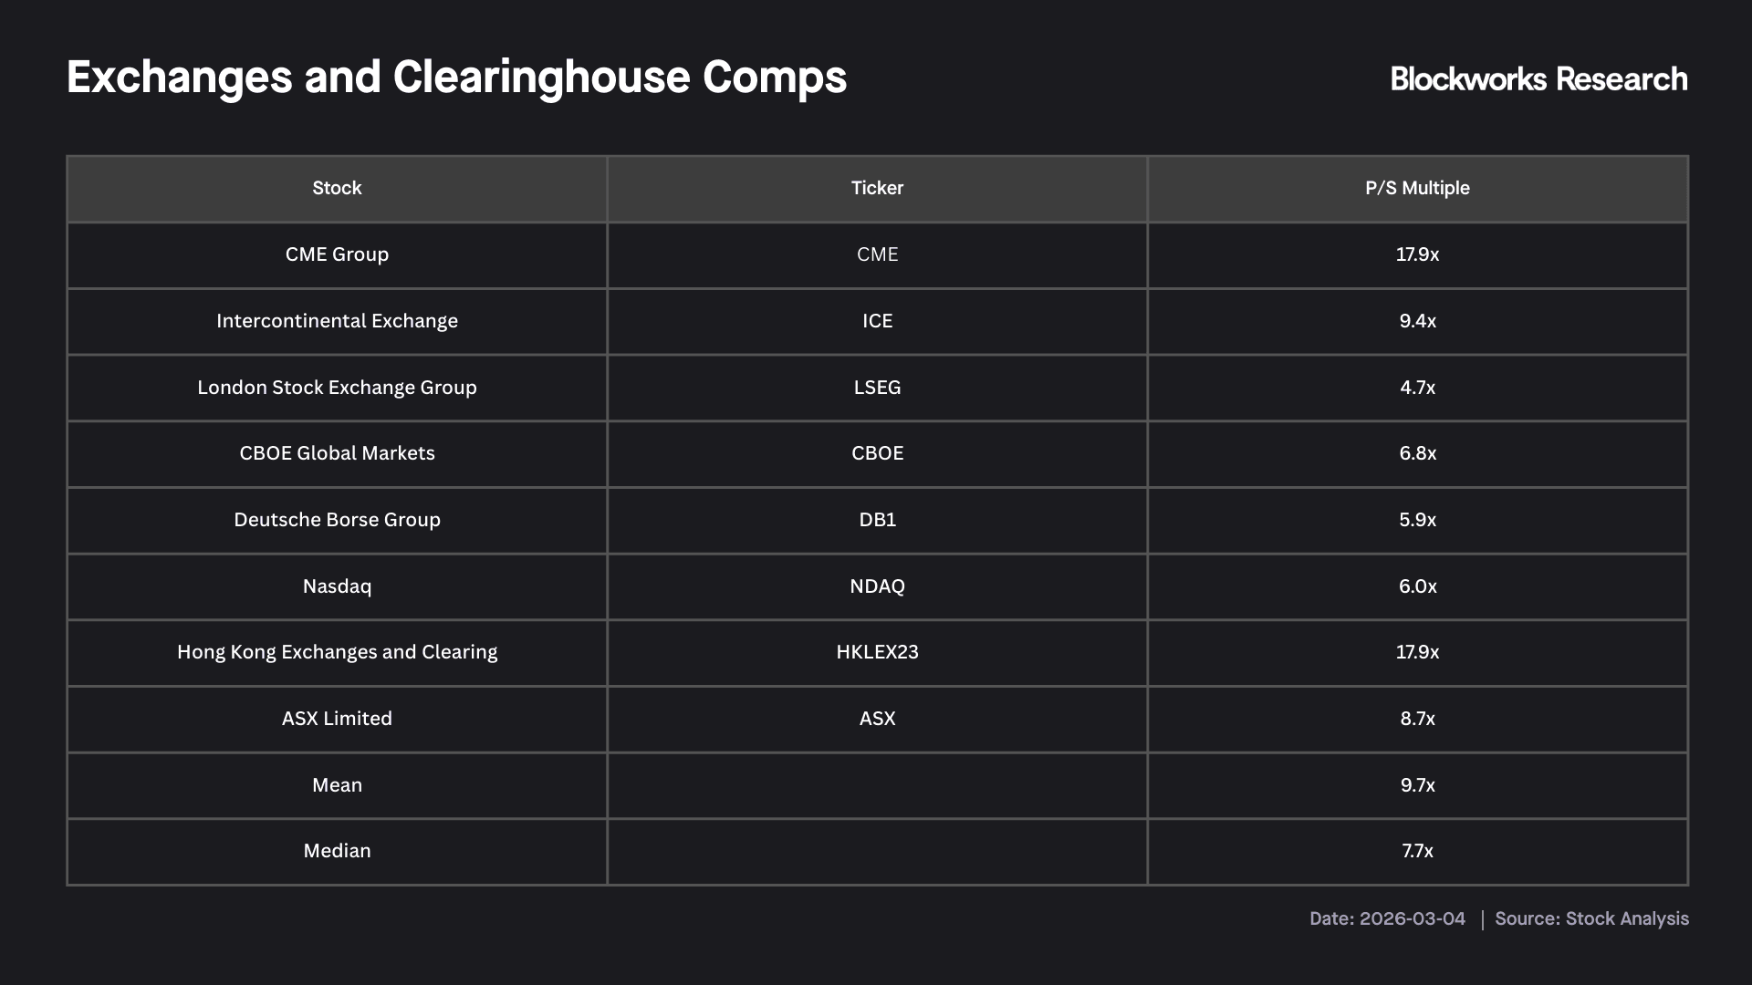Select the Stock column header
Viewport: 1752px width, 985px height.
coord(337,188)
